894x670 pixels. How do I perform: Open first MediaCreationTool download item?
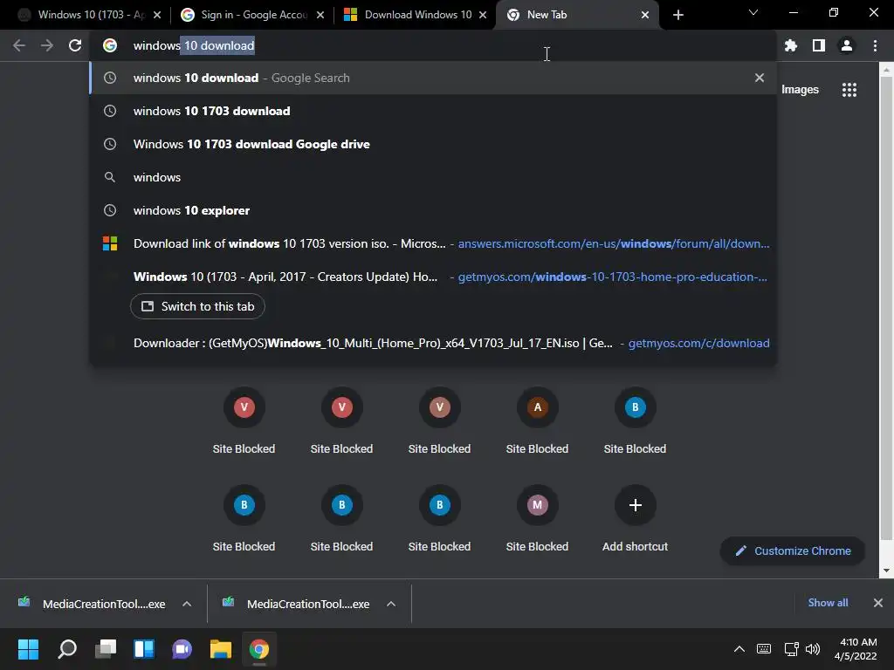point(94,604)
